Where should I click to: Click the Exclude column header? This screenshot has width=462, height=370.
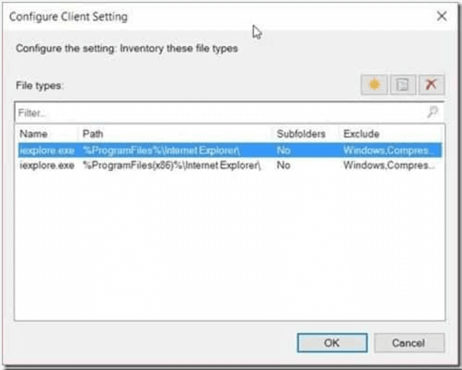pos(388,134)
